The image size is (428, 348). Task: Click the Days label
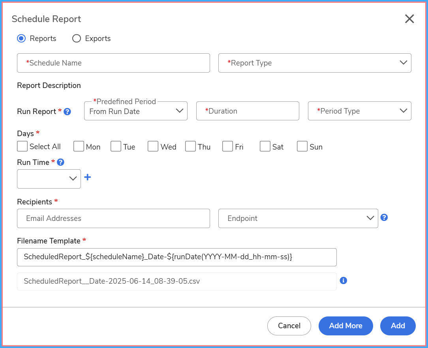click(25, 134)
